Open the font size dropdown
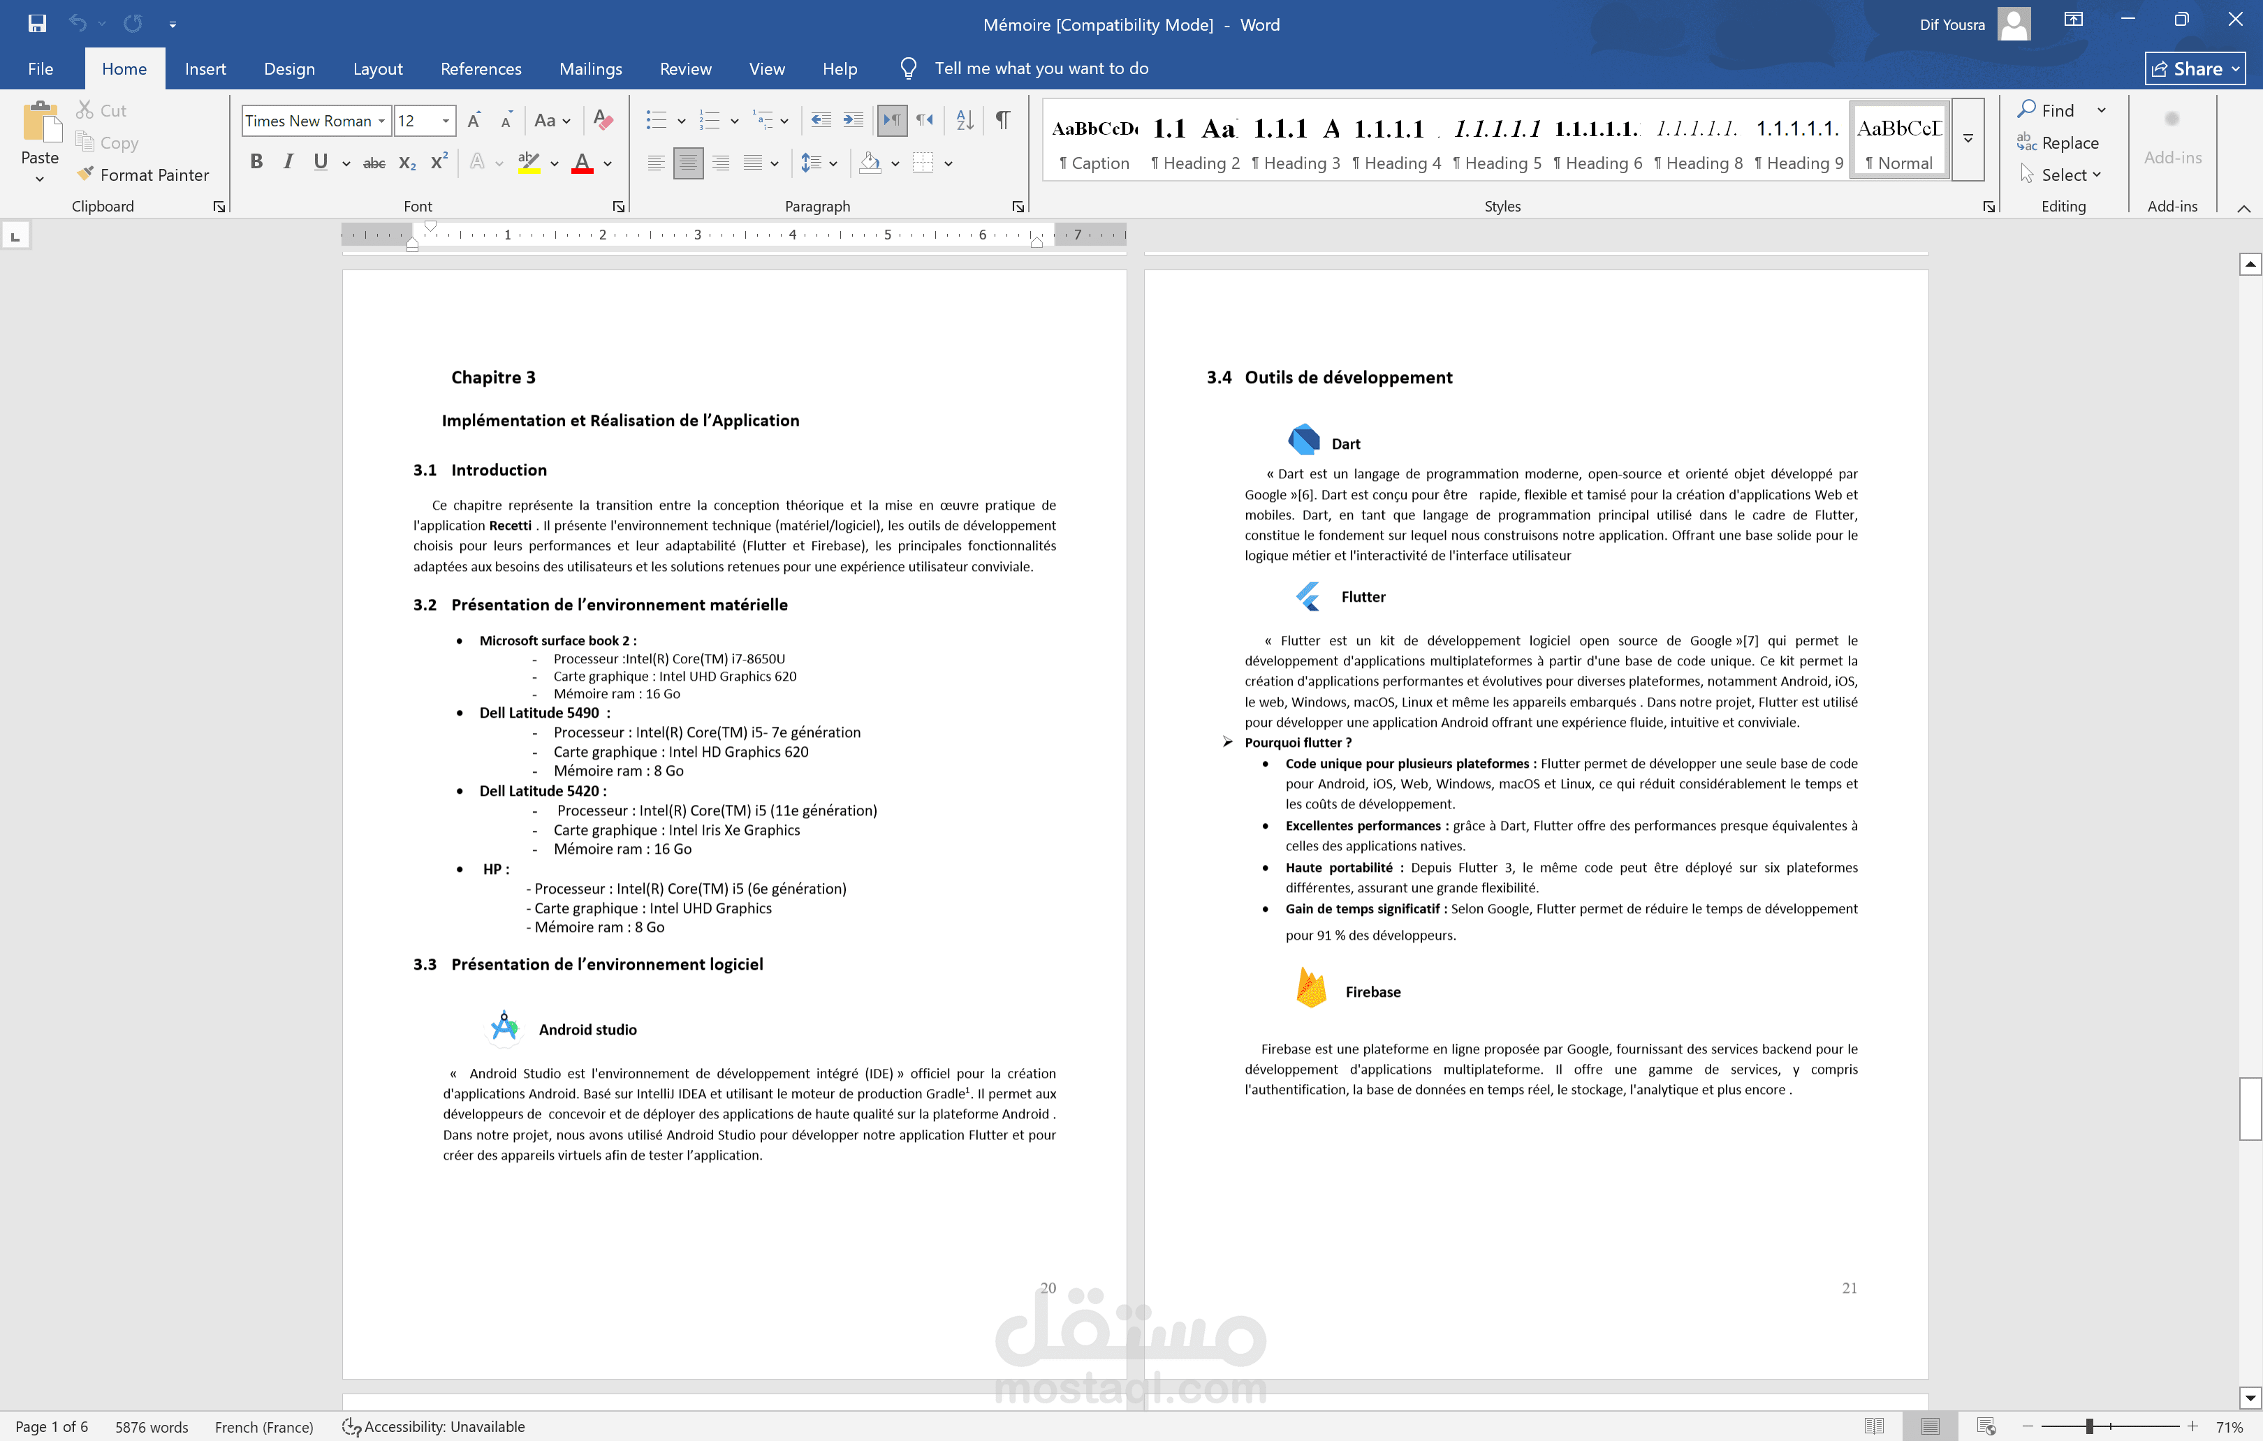This screenshot has height=1441, width=2263. point(446,121)
